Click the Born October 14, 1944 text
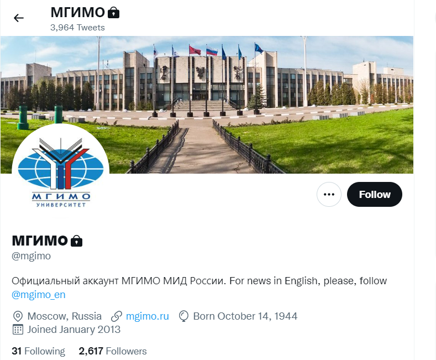 point(245,316)
